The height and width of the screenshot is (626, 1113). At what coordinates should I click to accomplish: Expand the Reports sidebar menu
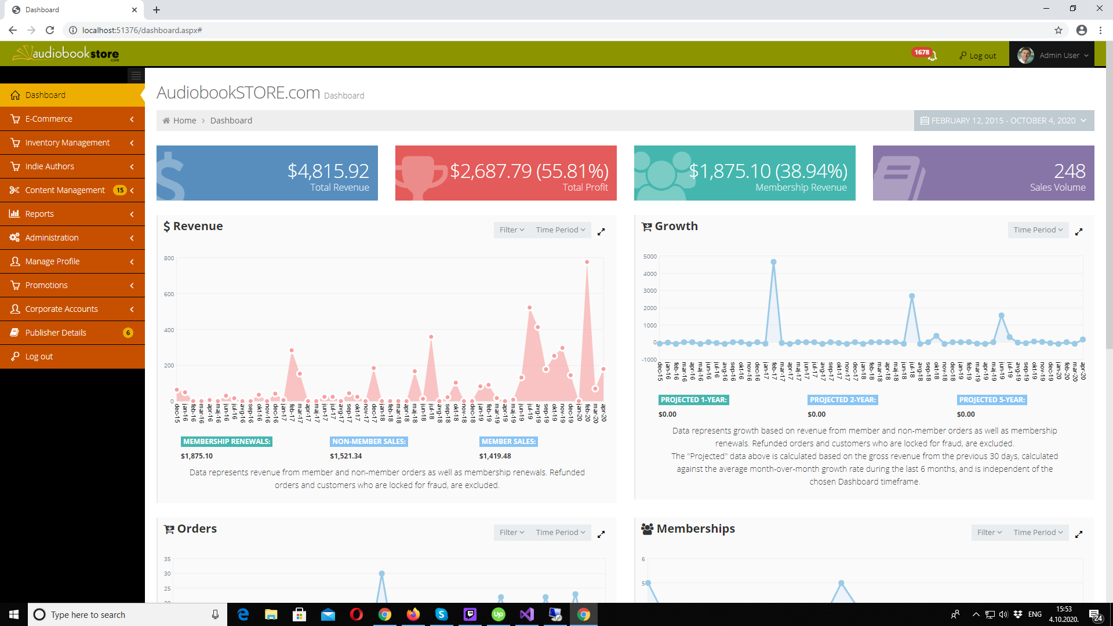point(72,214)
